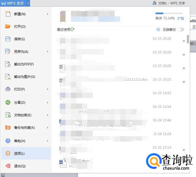The height and width of the screenshot is (177, 196).
Task: Expand the Save As (A) submenu arrow
Action: (48, 51)
